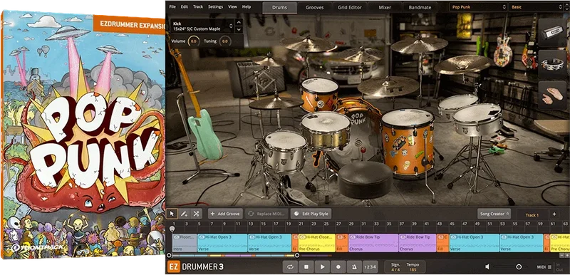Open the View menu
The height and width of the screenshot is (275, 570).
232,6
